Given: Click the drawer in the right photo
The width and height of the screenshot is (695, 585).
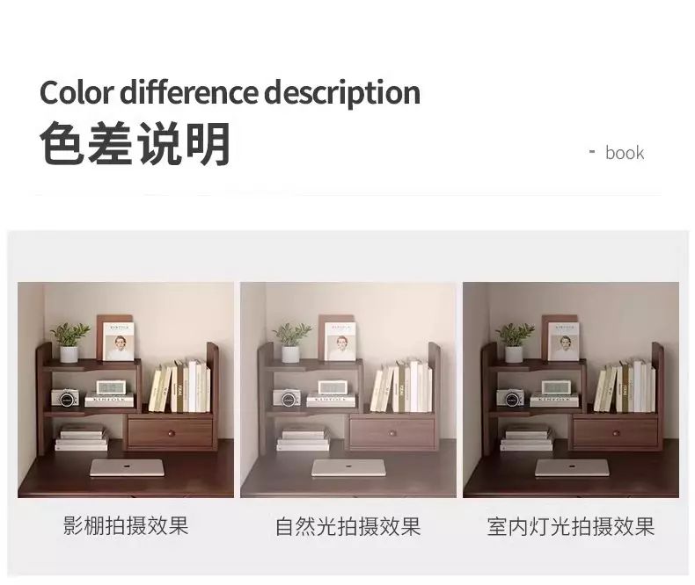Looking at the screenshot, I should 615,432.
